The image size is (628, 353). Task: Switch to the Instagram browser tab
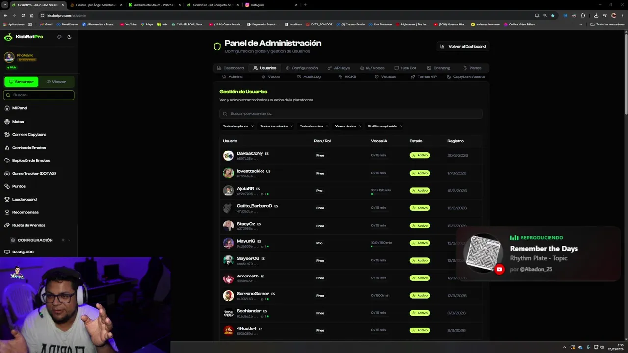coord(272,5)
